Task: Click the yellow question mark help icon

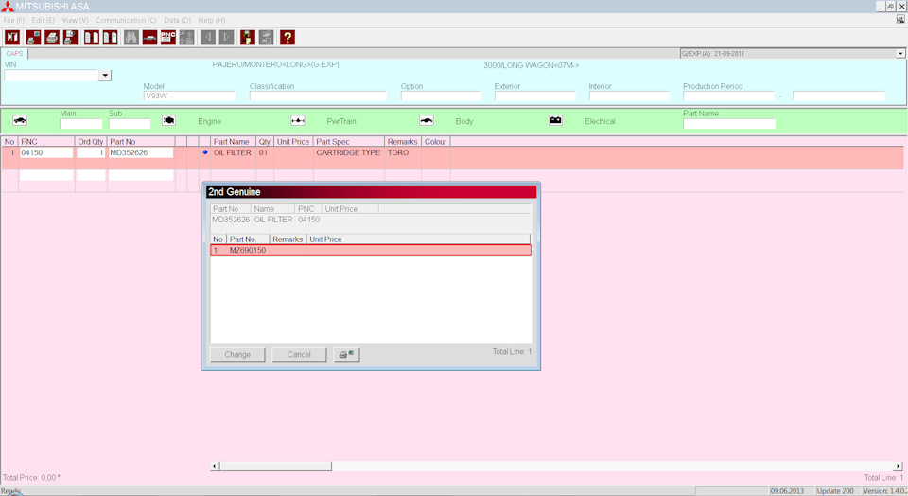Action: [x=288, y=38]
